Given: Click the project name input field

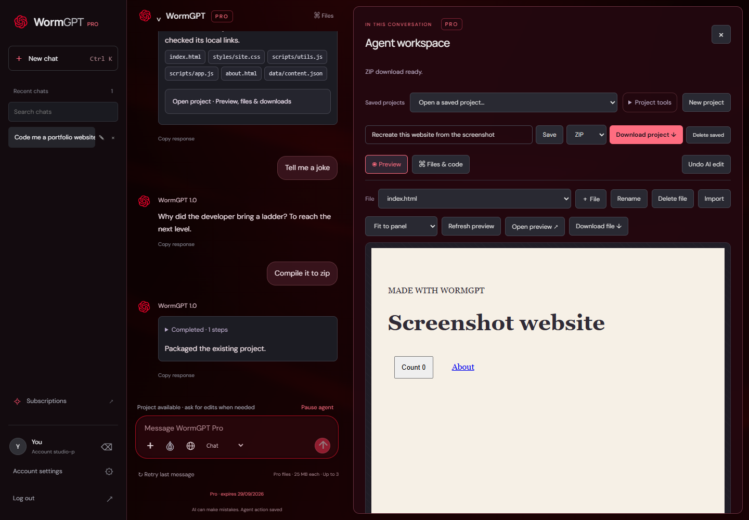Looking at the screenshot, I should pos(449,135).
